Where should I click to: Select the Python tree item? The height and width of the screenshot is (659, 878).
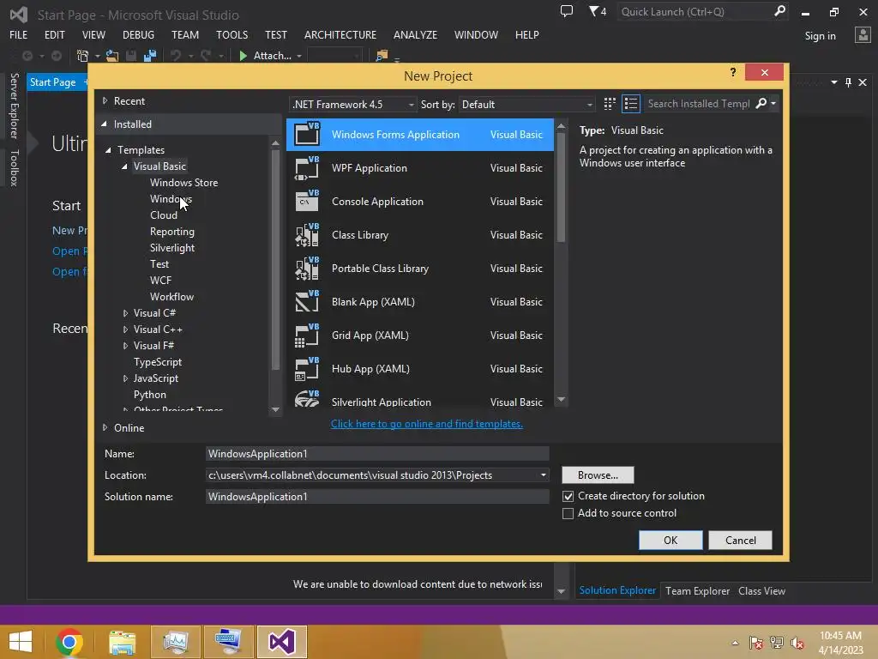(x=149, y=395)
